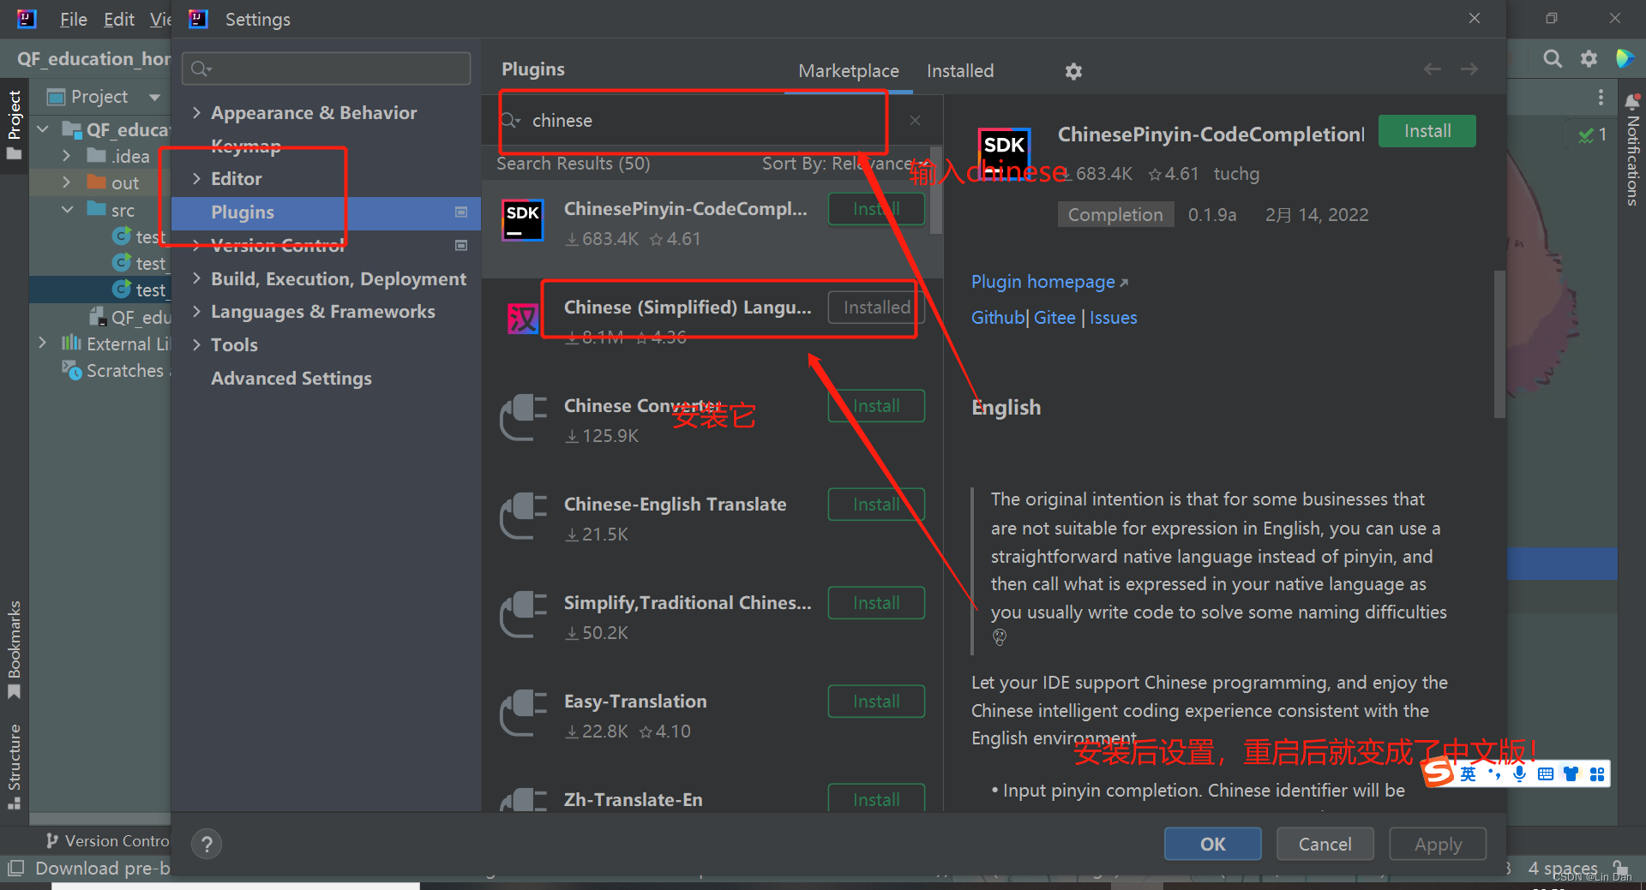
Task: Install the Chinese Converter plugin
Action: 876,406
